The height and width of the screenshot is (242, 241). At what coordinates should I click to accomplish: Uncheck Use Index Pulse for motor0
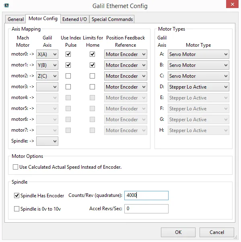tap(68, 54)
